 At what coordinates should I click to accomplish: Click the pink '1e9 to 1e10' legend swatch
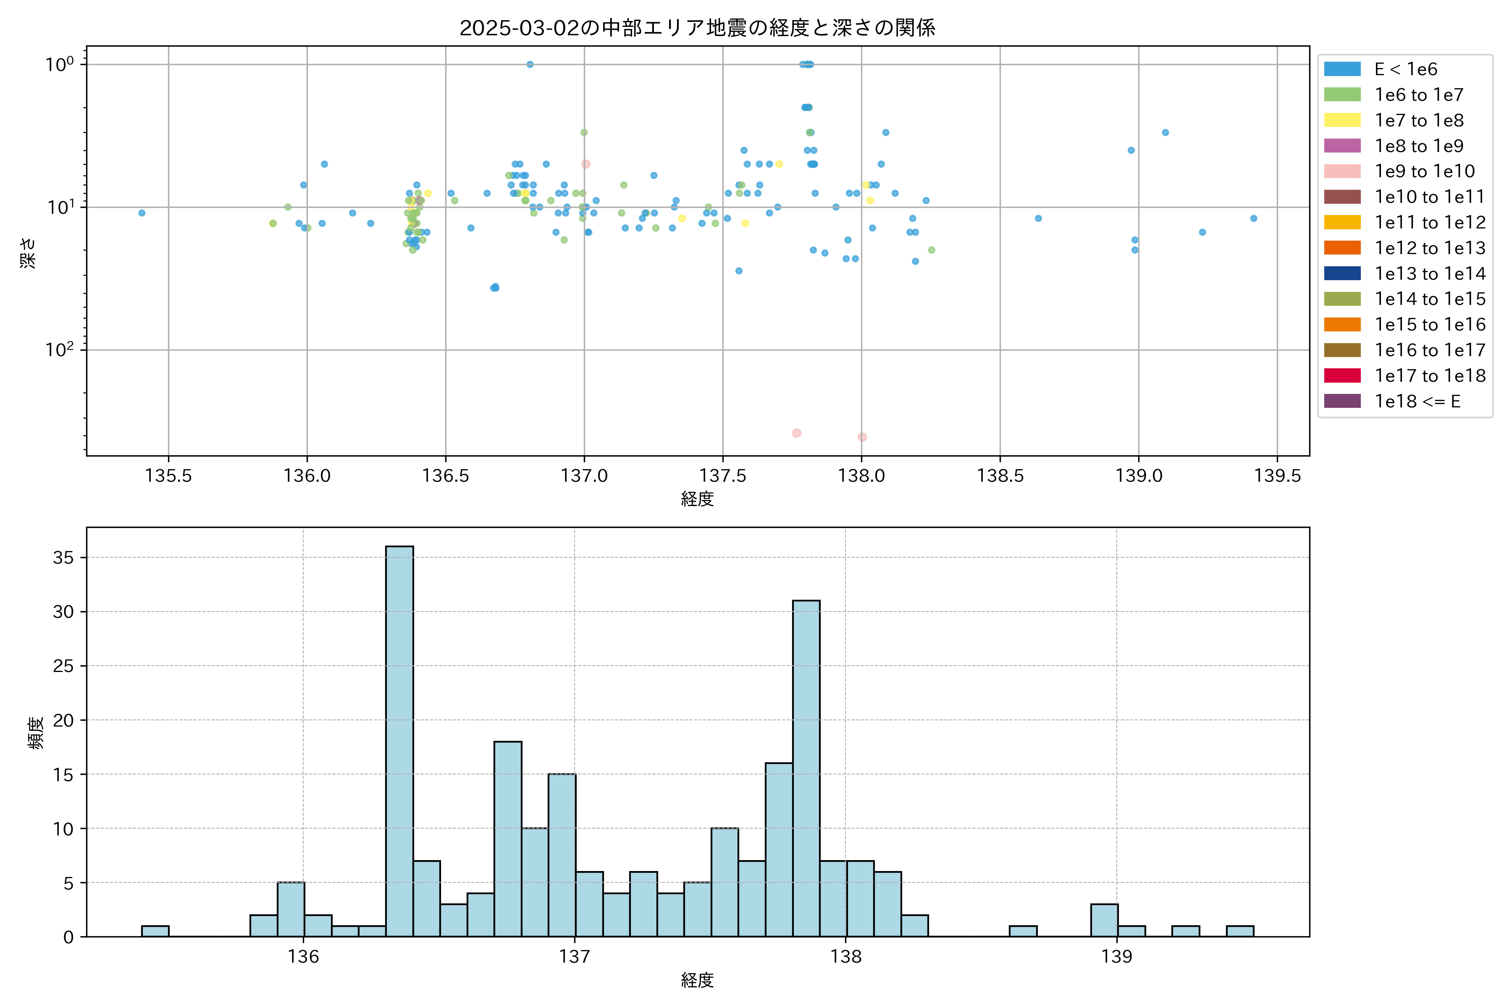coord(1342,171)
